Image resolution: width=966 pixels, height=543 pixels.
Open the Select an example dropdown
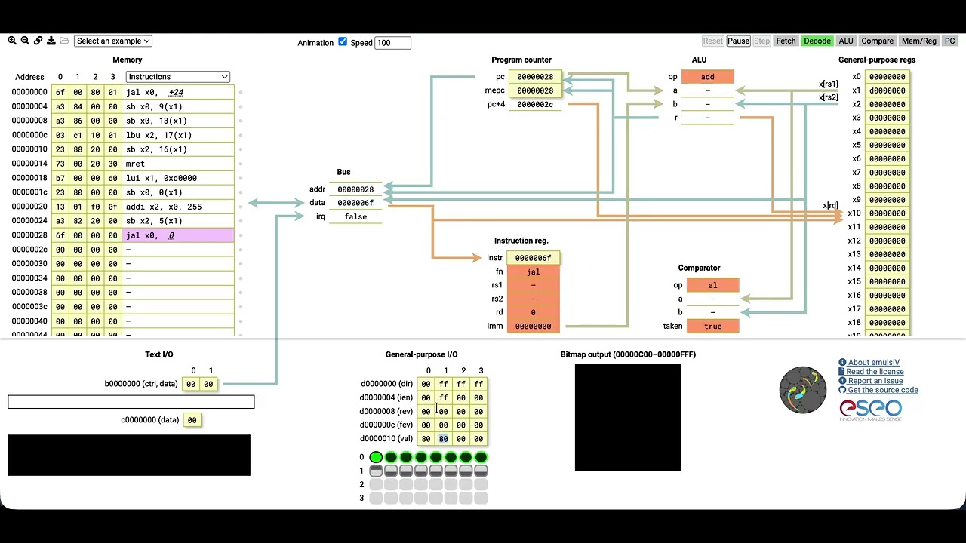pos(113,41)
